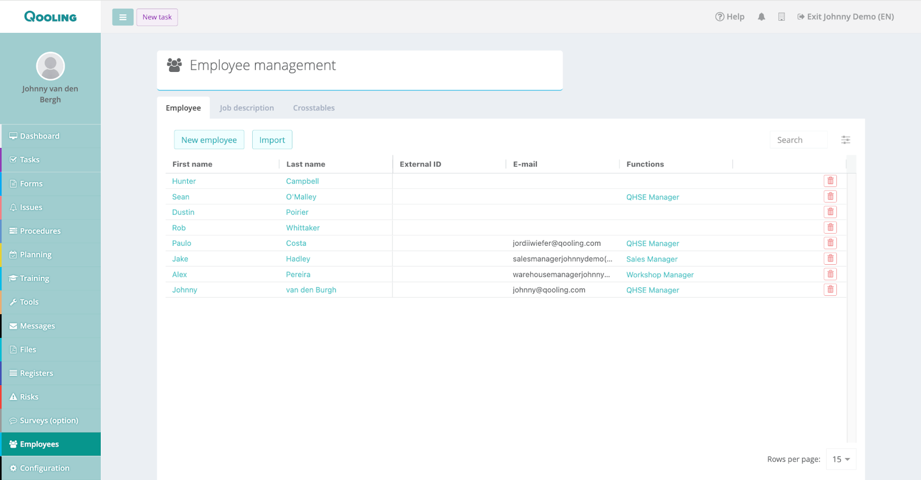Screen dimensions: 921x480
Task: Open Rows per page dropdown
Action: pyautogui.click(x=841, y=459)
